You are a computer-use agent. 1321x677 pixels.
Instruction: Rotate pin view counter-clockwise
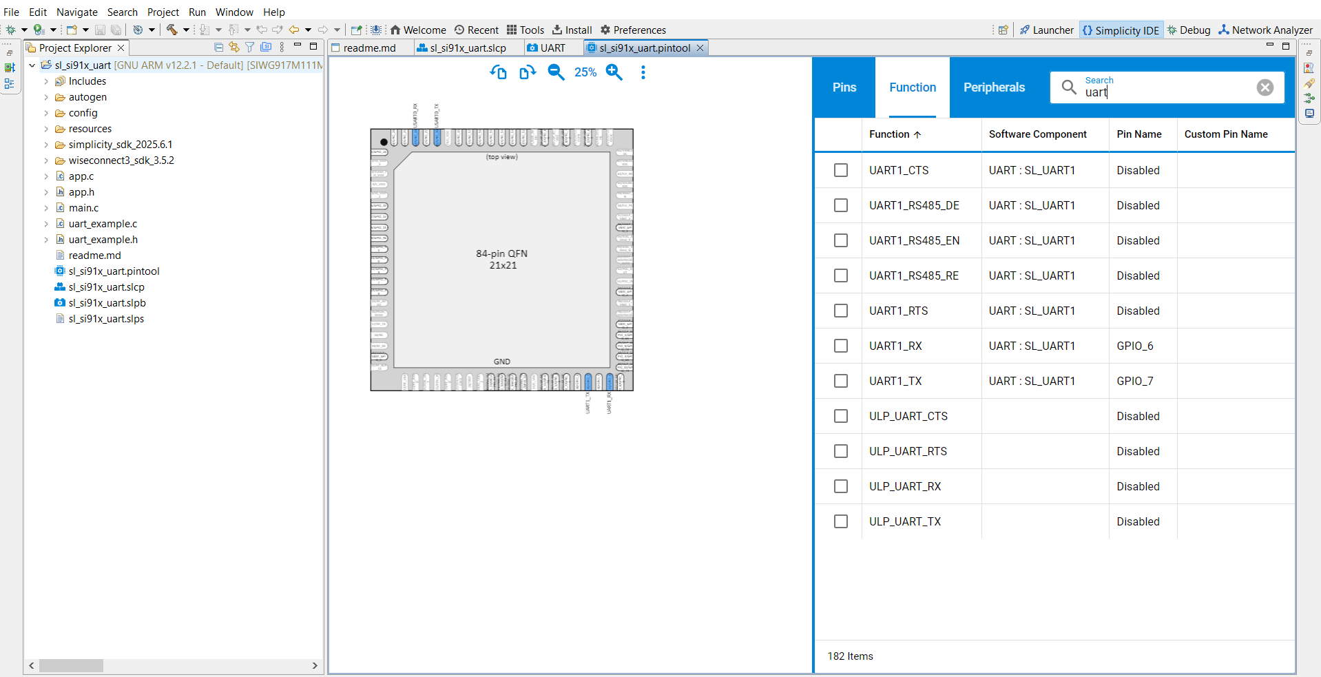click(499, 72)
